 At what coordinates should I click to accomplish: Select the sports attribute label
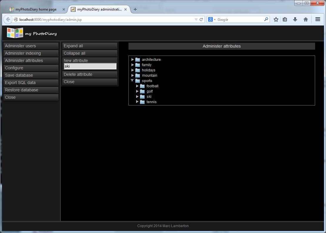click(147, 81)
